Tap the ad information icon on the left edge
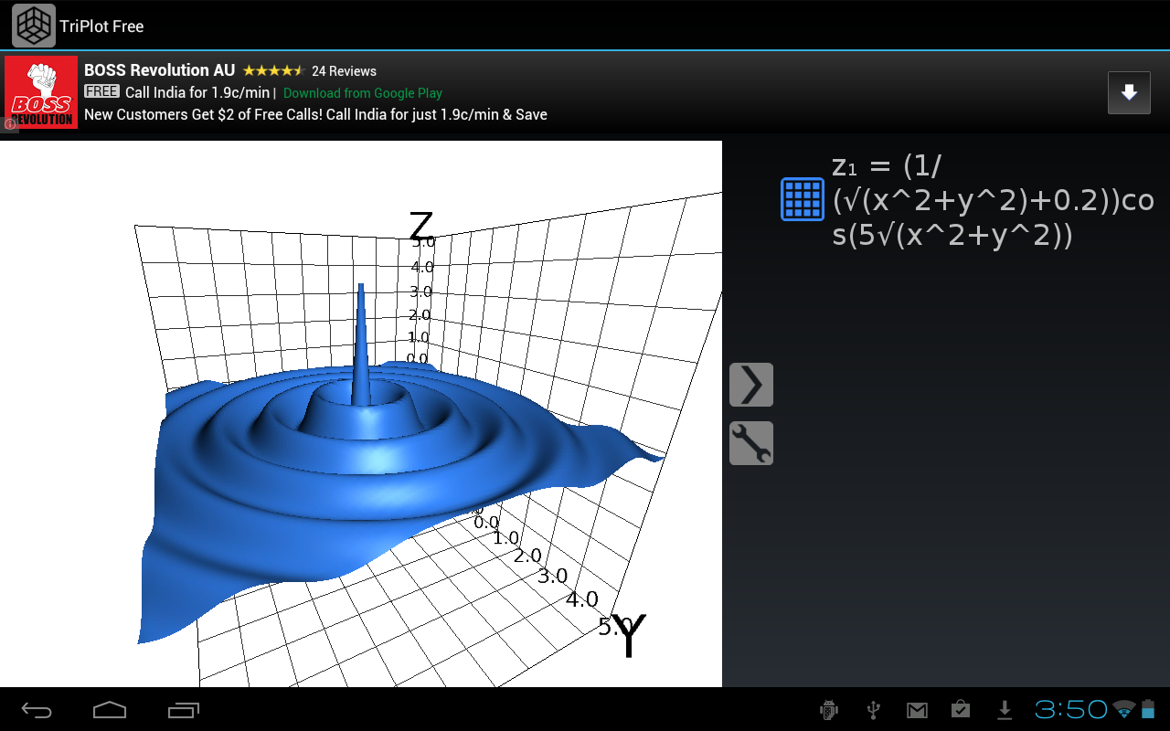This screenshot has height=731, width=1170. pyautogui.click(x=8, y=124)
